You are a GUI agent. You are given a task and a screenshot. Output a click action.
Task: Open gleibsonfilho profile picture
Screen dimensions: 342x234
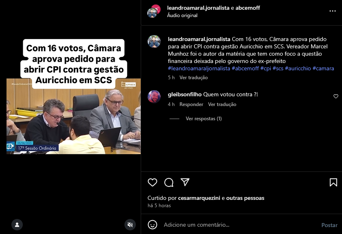(154, 97)
